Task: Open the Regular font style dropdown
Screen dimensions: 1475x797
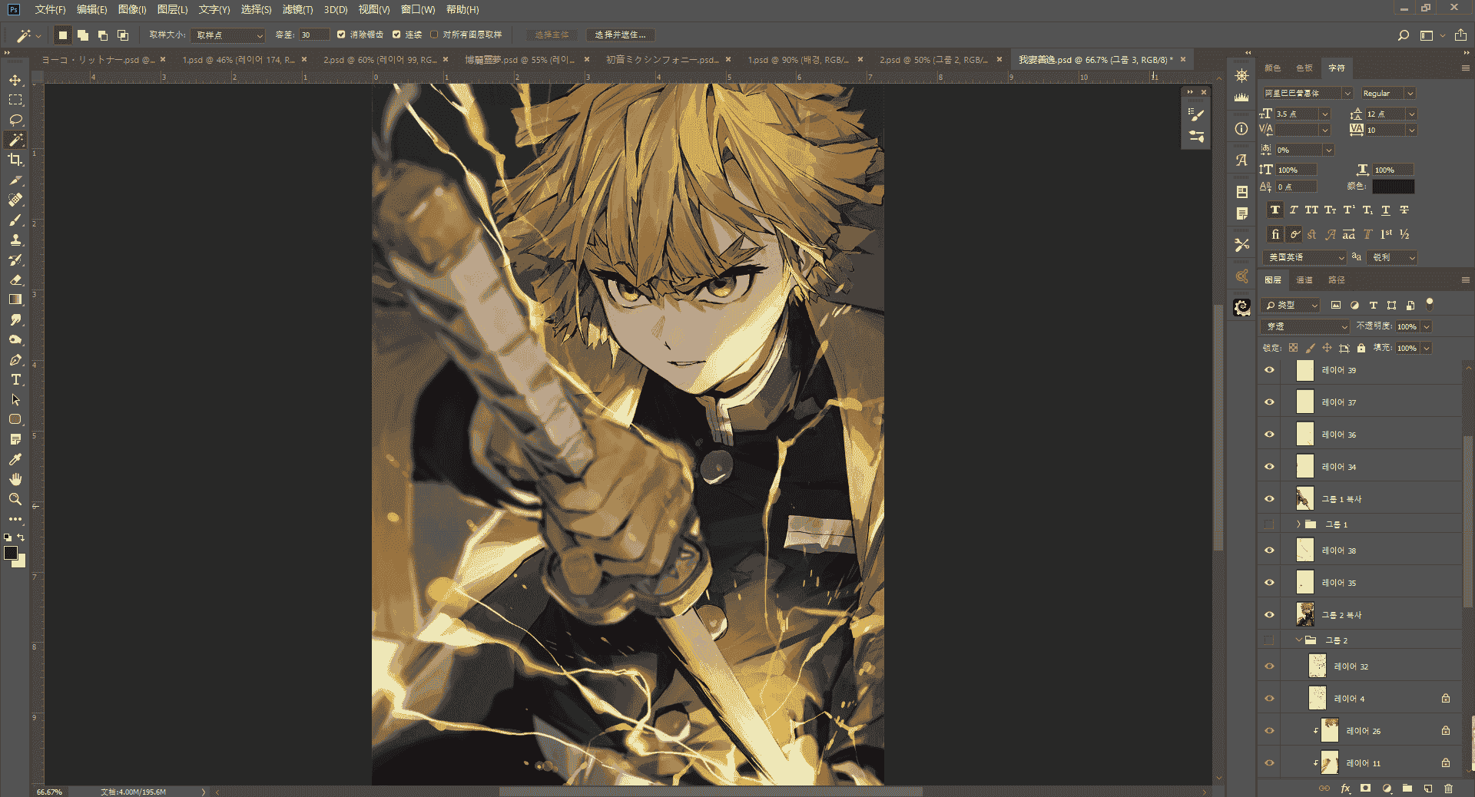Action: tap(1387, 93)
